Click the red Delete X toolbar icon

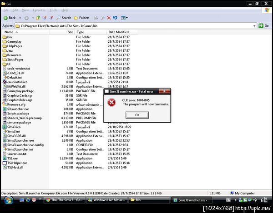point(109,18)
